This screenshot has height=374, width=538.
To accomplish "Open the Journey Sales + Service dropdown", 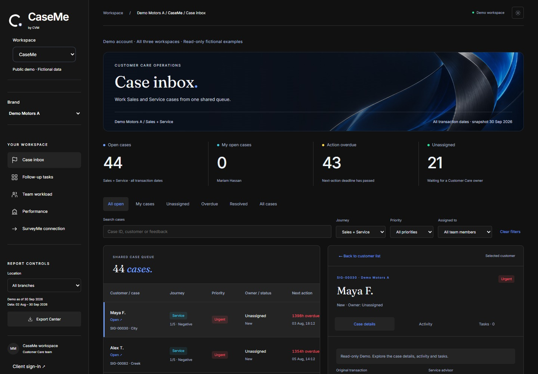I will click(x=361, y=232).
